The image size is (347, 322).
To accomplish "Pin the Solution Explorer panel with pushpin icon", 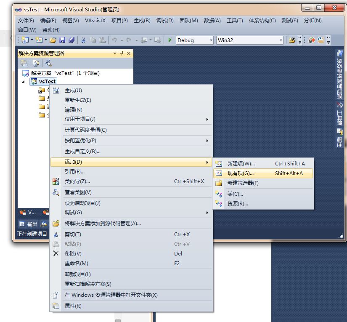I will [122, 53].
